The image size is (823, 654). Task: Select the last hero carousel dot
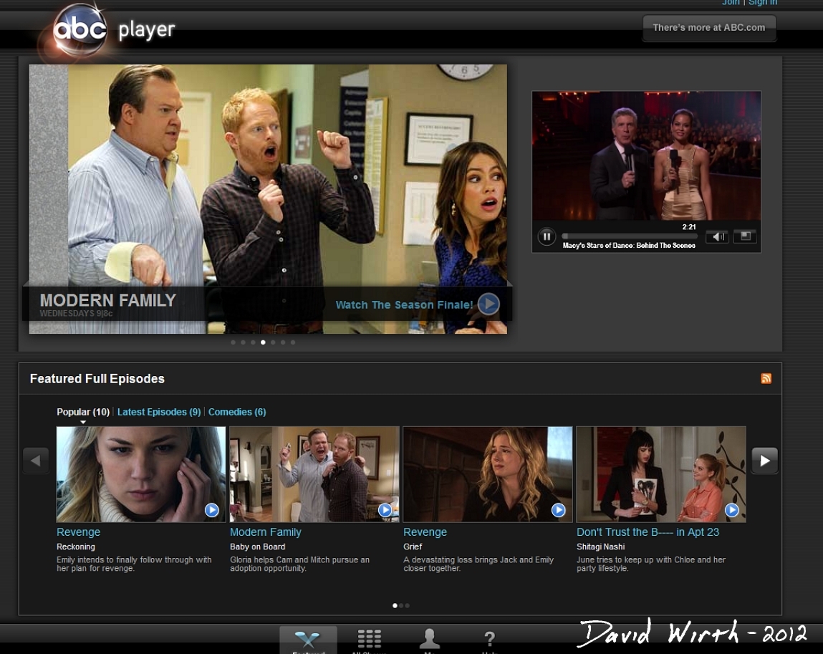[x=293, y=342]
